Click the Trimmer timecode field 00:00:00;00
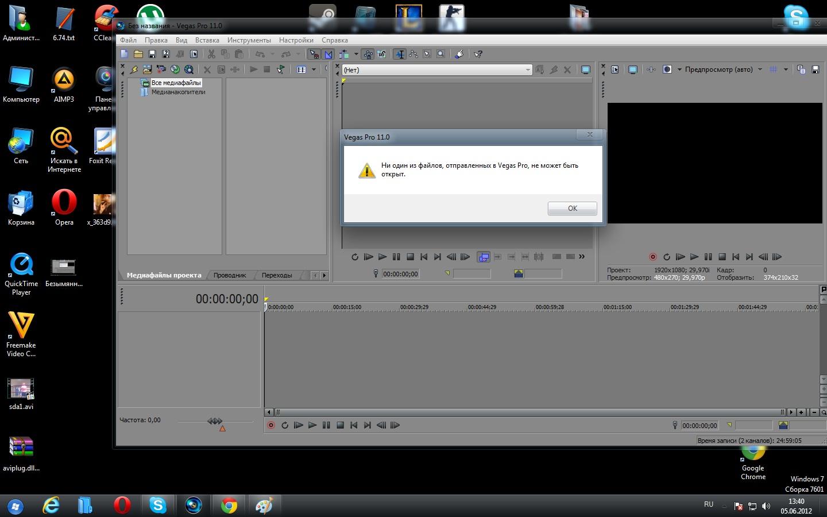The image size is (827, 517). tap(401, 274)
